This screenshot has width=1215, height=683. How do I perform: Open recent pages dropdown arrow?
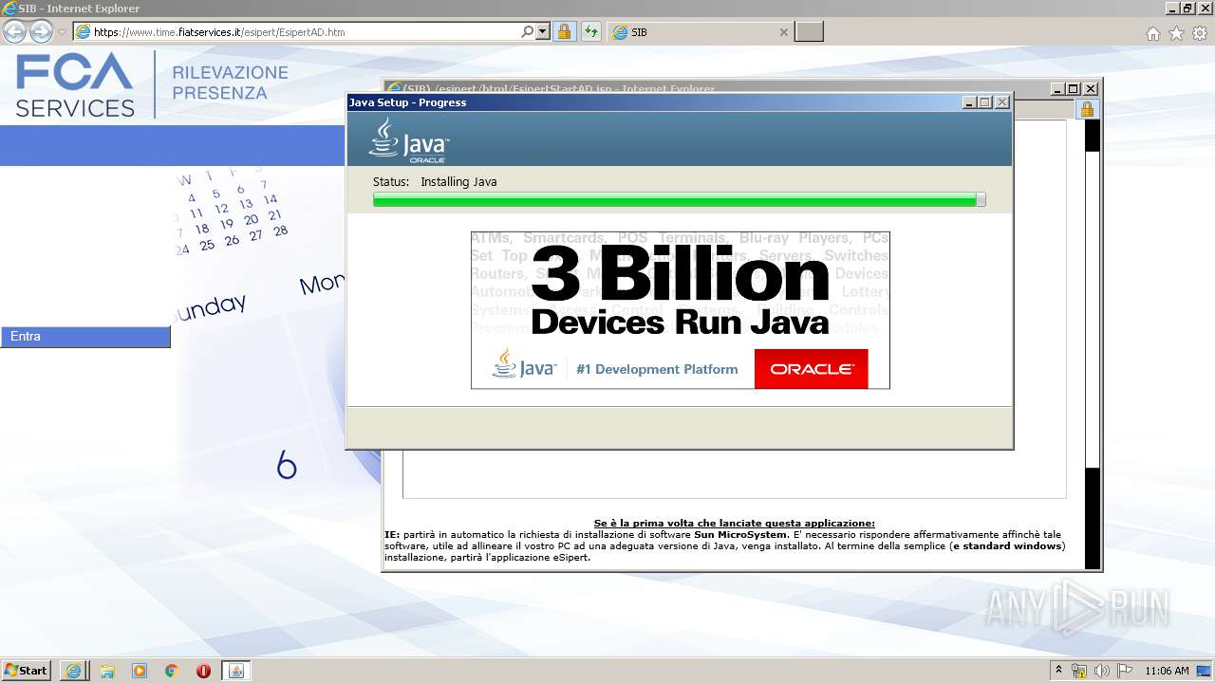[x=62, y=32]
